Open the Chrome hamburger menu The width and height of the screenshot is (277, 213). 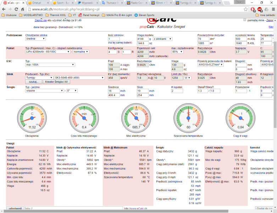273,9
